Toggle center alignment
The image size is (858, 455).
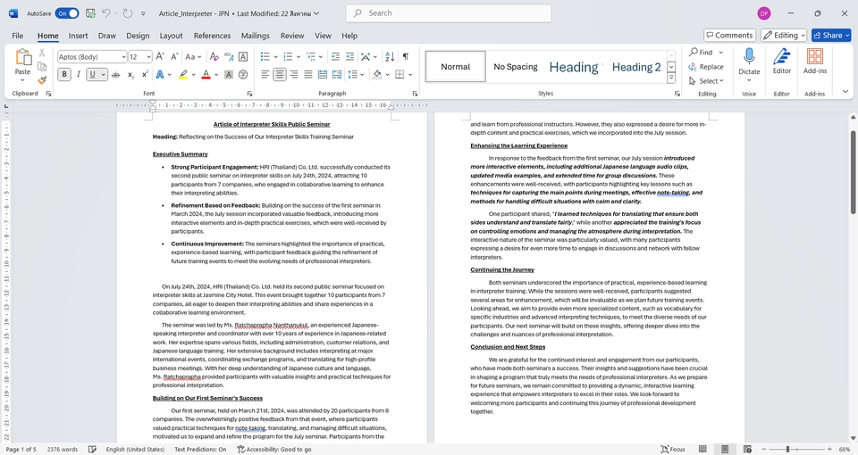279,74
